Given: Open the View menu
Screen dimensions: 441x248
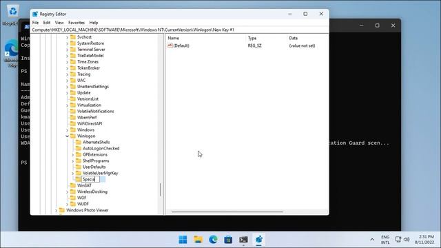Looking at the screenshot, I should (59, 23).
